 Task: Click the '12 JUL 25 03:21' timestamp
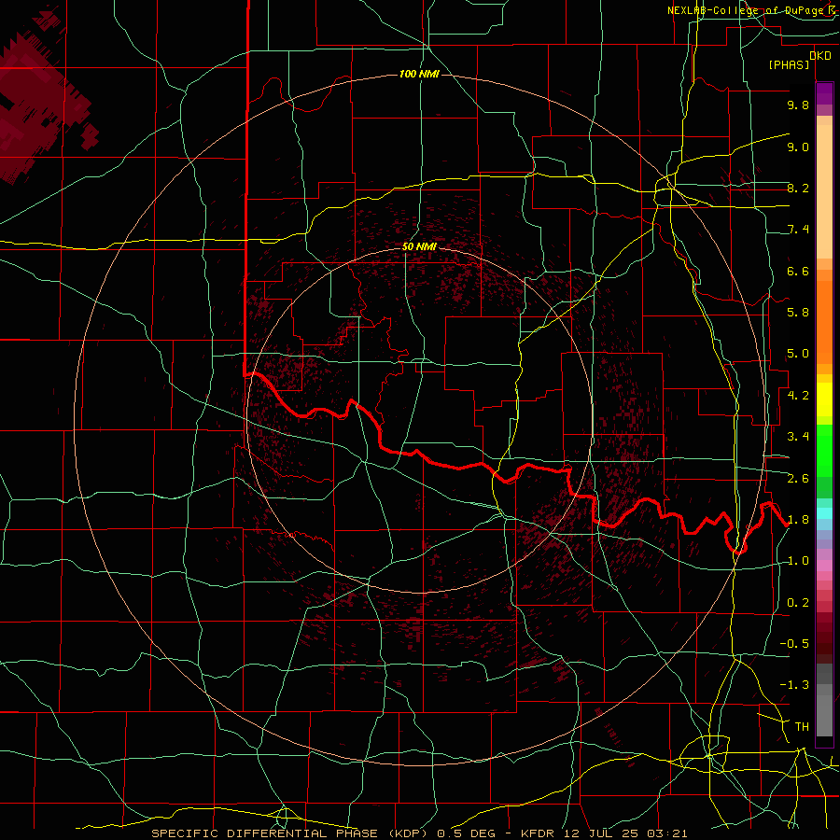(x=625, y=833)
